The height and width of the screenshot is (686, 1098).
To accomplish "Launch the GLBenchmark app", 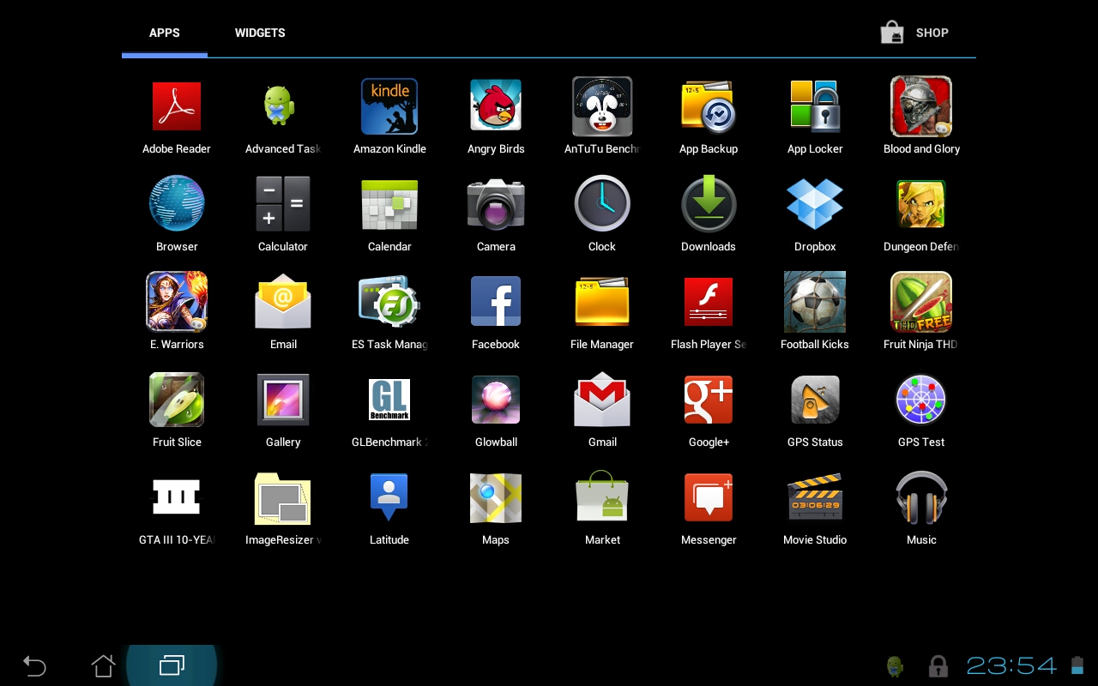I will [389, 400].
